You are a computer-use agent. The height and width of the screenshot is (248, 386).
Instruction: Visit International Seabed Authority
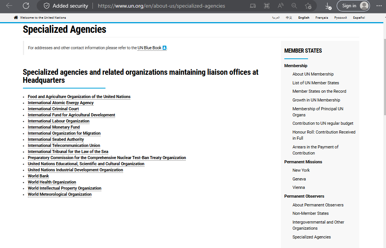click(x=56, y=139)
